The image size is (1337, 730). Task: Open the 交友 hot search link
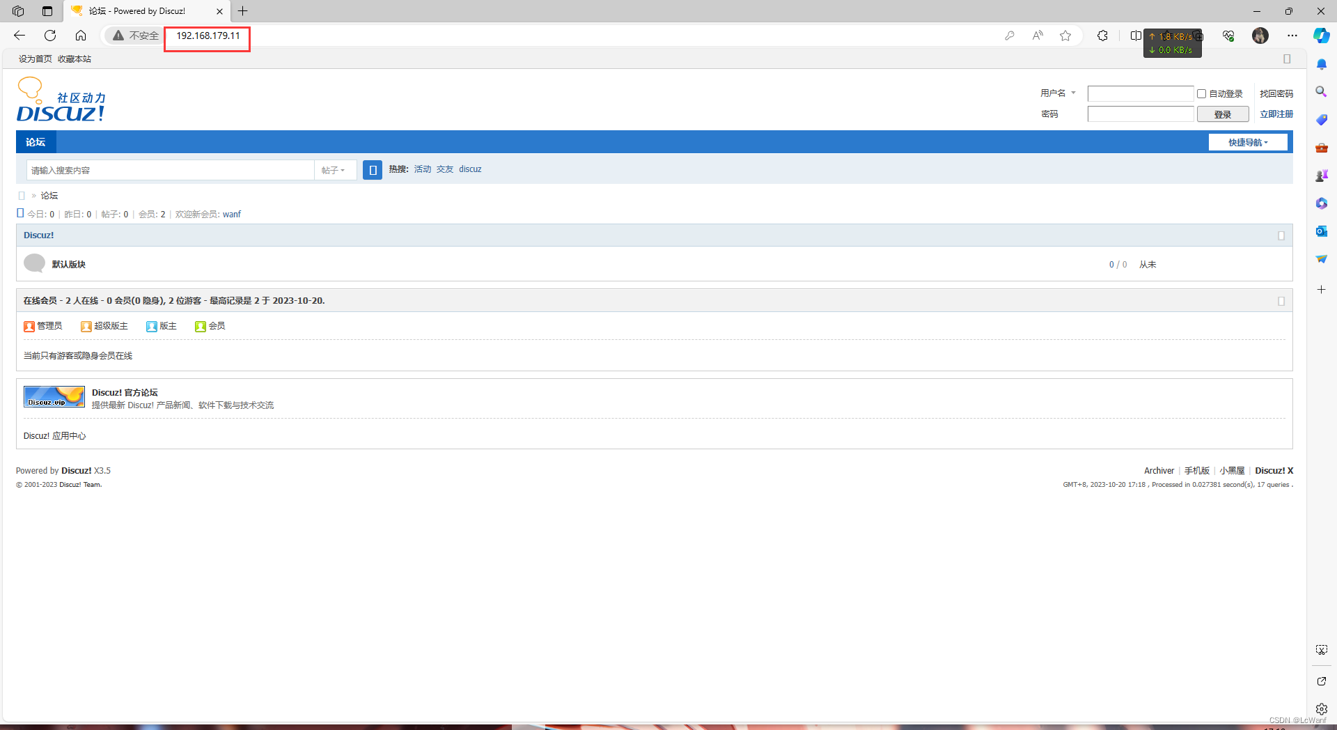coord(445,169)
